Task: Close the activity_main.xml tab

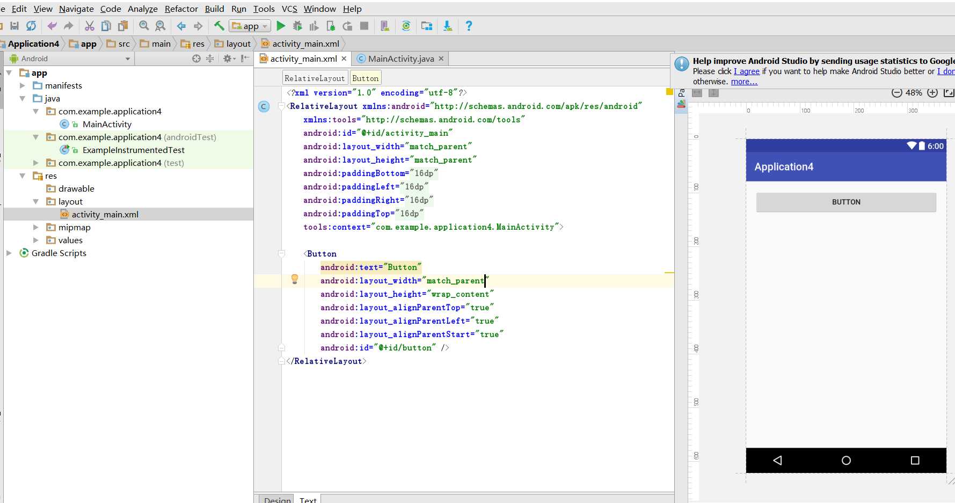Action: pos(344,59)
